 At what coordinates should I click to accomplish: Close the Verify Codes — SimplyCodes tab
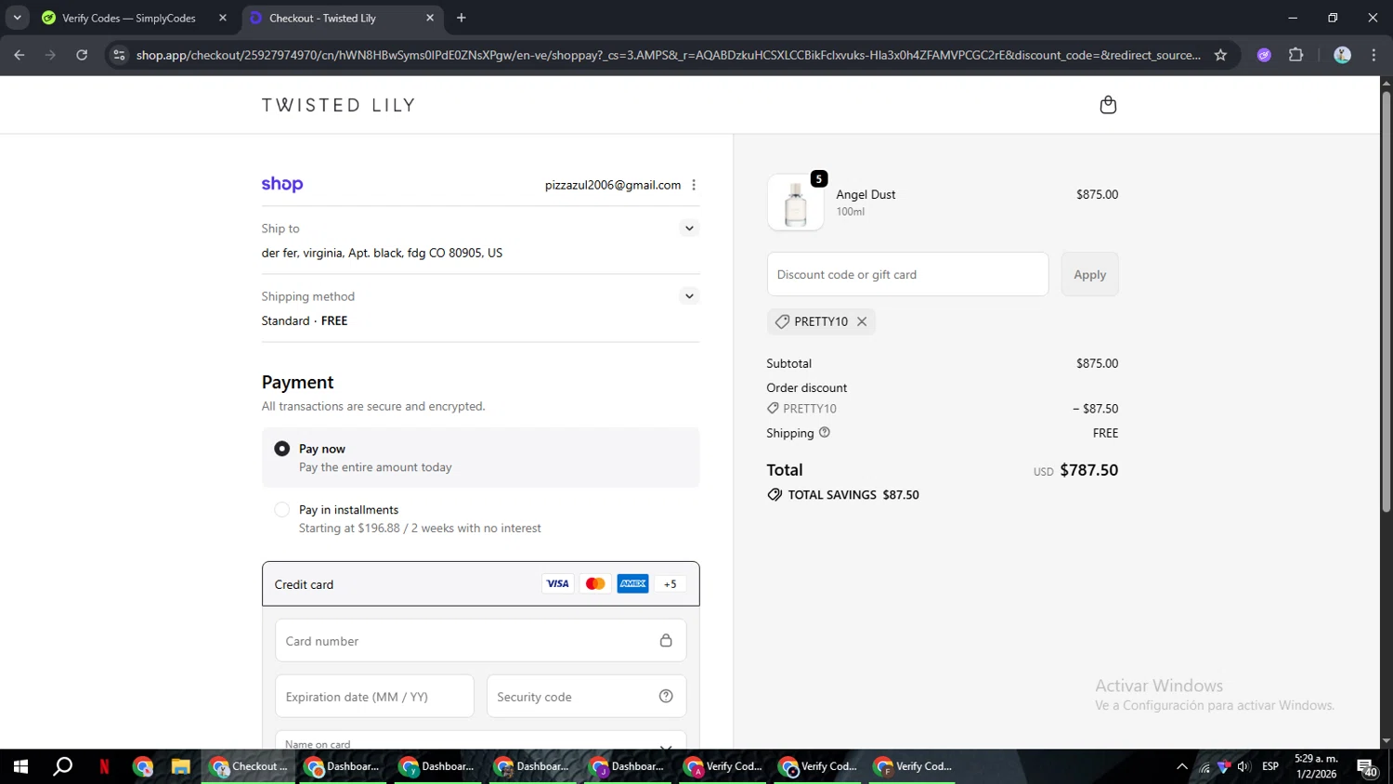223,18
